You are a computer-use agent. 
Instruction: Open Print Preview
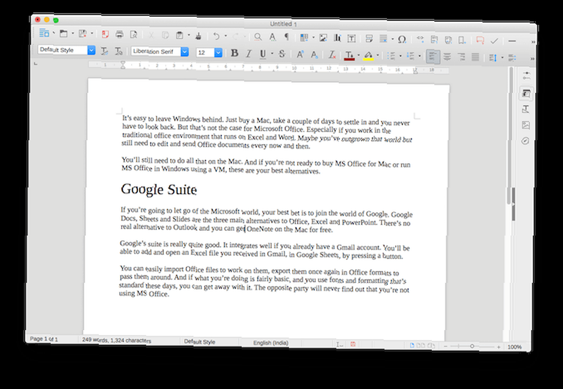[x=133, y=35]
